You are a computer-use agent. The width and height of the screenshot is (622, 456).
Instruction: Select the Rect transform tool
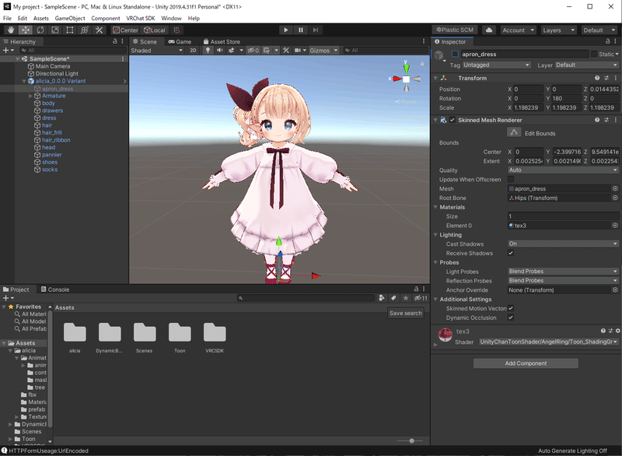69,30
